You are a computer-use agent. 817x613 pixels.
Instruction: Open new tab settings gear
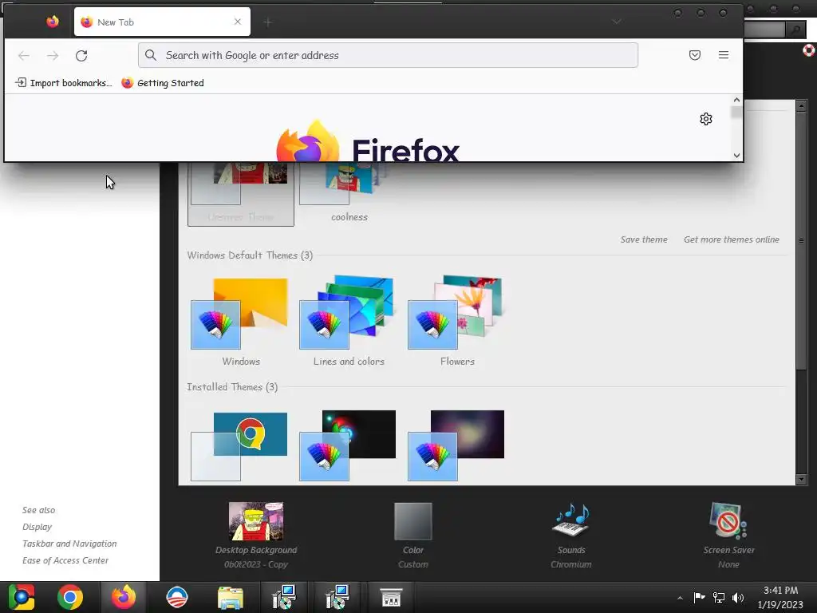(x=706, y=120)
